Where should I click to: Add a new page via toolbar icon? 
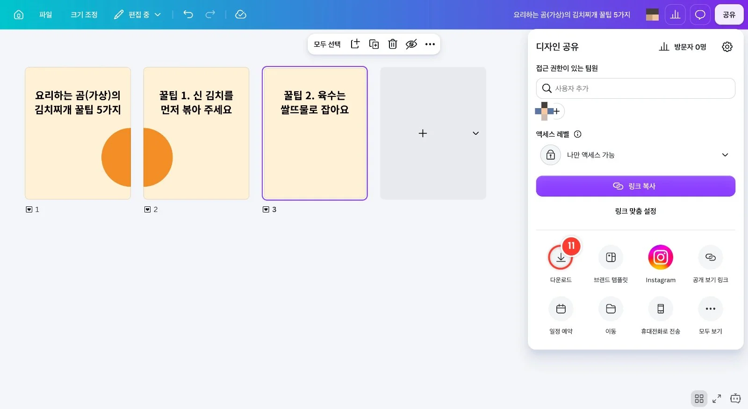(355, 44)
